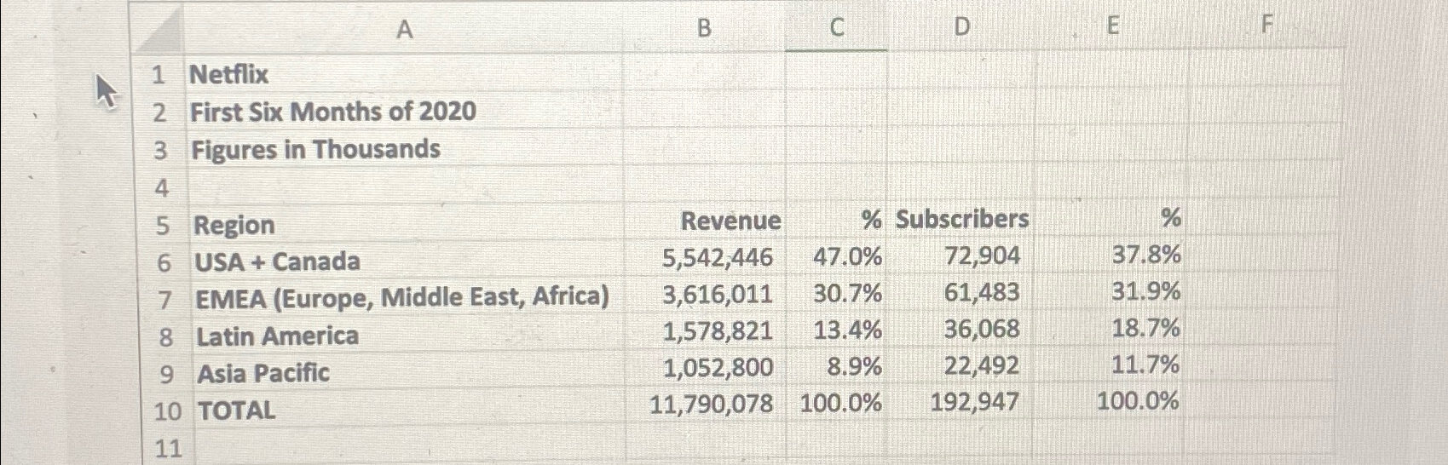The height and width of the screenshot is (465, 1448).
Task: Select column D header
Action: (x=961, y=27)
